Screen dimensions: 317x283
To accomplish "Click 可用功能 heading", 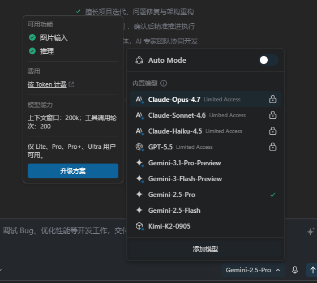I will 40,24.
